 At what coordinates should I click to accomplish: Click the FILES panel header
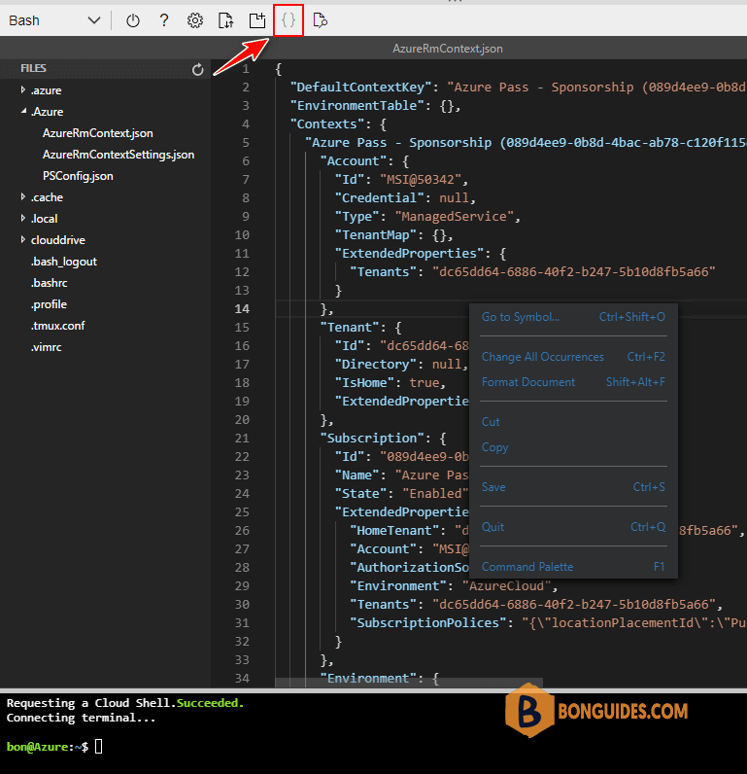point(34,69)
